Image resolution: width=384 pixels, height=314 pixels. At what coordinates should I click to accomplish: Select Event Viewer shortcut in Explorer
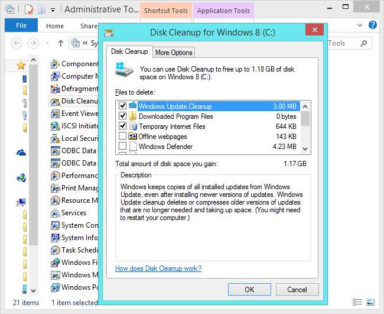click(x=74, y=114)
